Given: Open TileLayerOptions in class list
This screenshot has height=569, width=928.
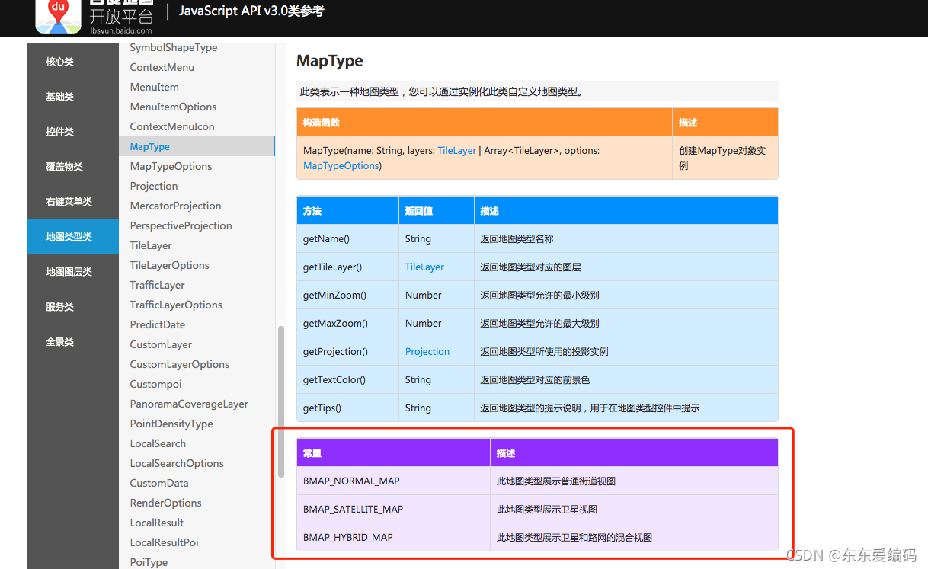Looking at the screenshot, I should tap(170, 265).
